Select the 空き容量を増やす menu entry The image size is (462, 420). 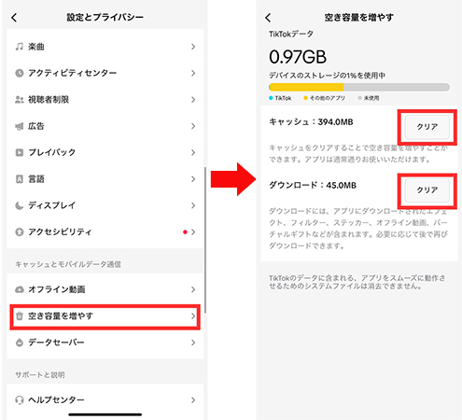(105, 316)
